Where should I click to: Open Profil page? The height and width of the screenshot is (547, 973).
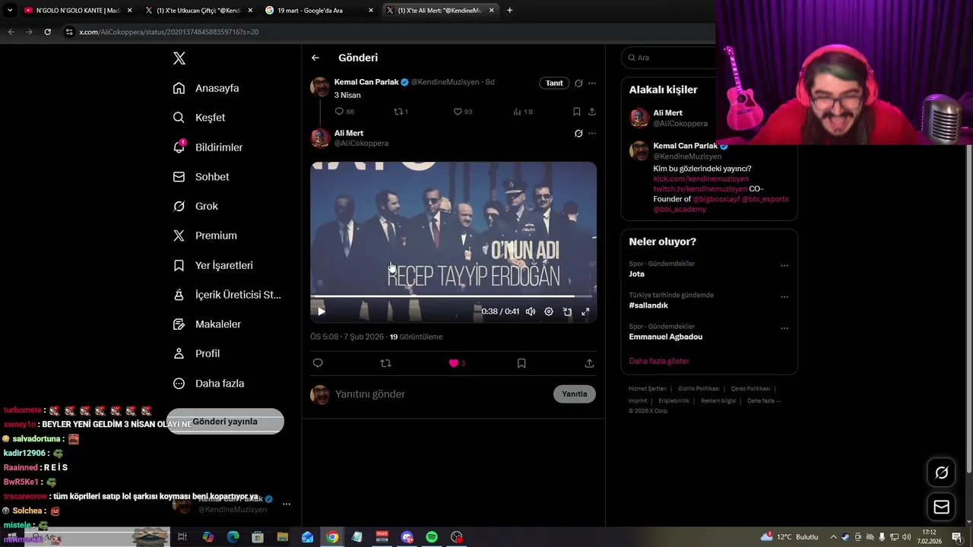pyautogui.click(x=196, y=354)
